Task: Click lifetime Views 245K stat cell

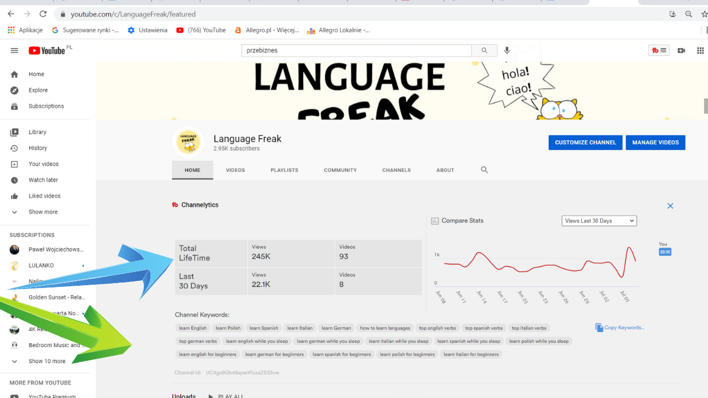Action: click(290, 253)
